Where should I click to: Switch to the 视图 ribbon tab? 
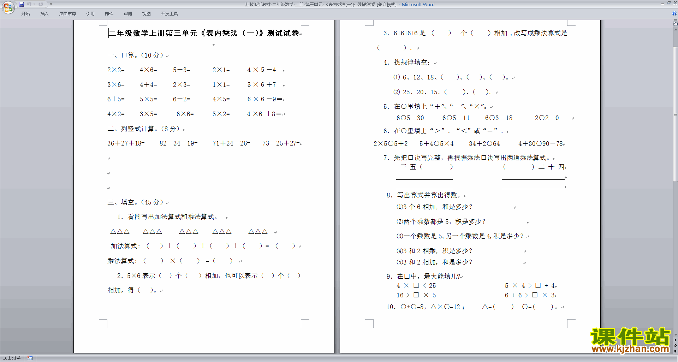[x=146, y=14]
